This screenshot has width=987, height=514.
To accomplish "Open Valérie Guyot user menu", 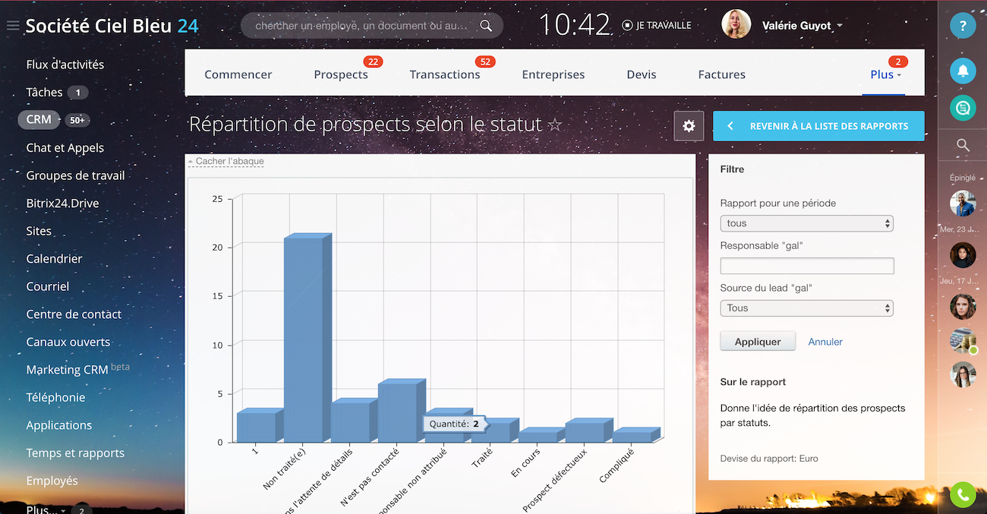I will pos(802,26).
